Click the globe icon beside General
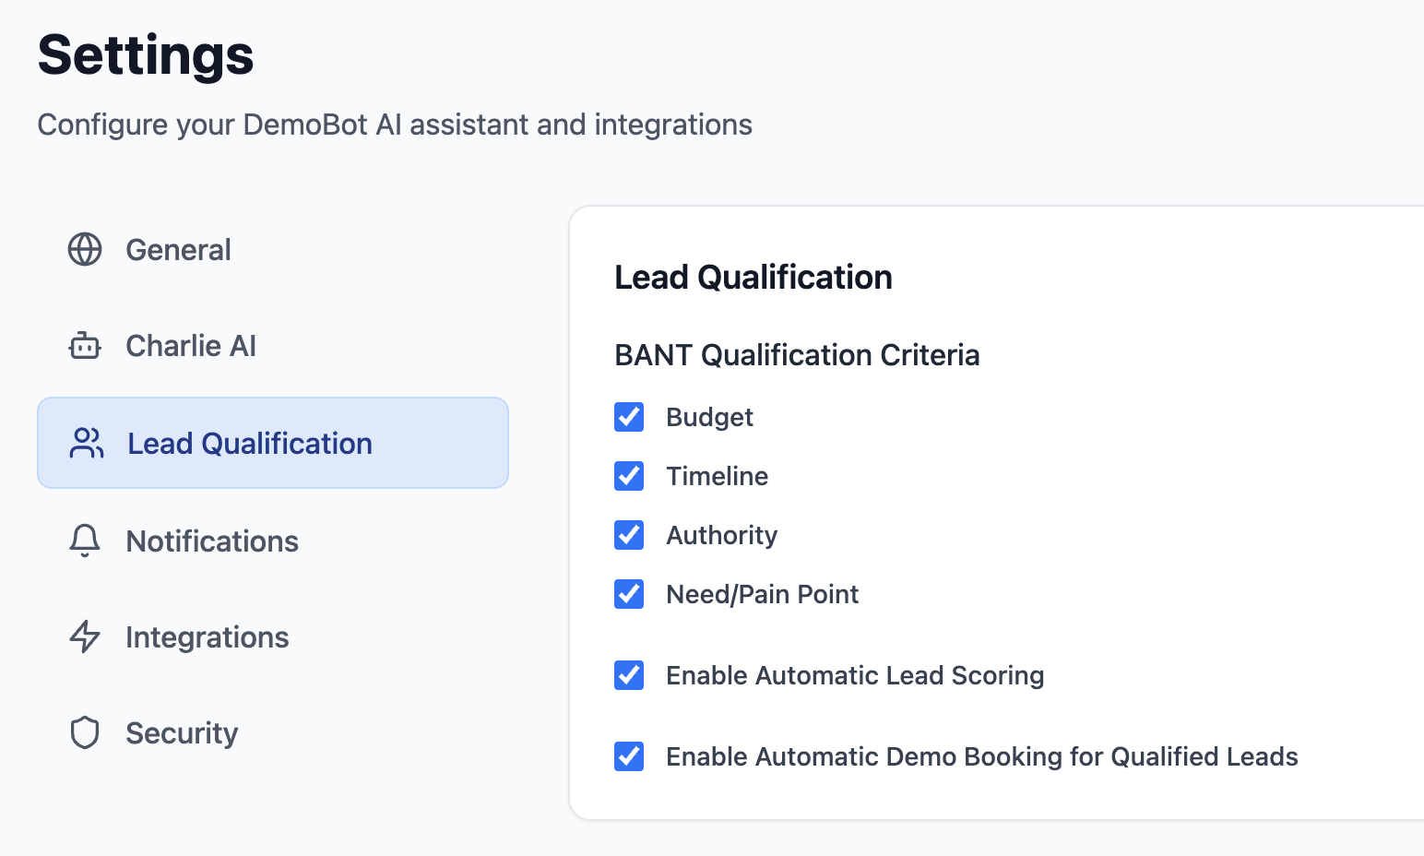Viewport: 1424px width, 856px height. (x=85, y=249)
